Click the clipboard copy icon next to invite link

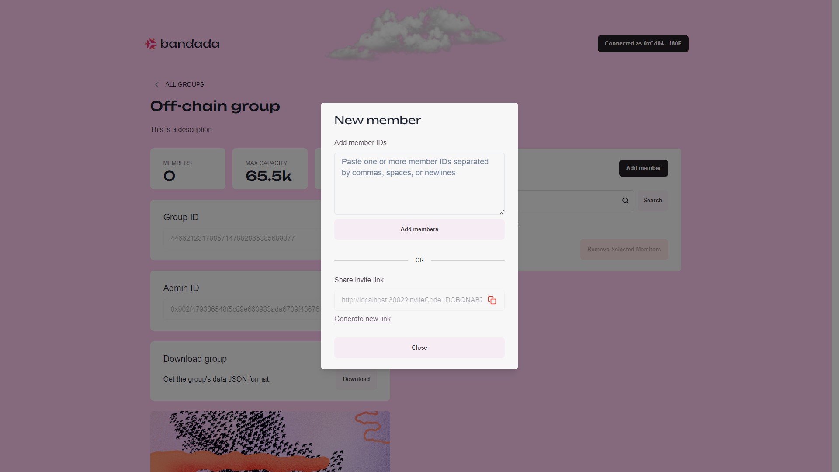(492, 300)
